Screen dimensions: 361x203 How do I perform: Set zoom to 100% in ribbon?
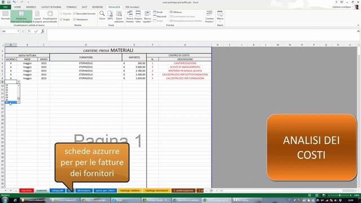[x=111, y=16]
